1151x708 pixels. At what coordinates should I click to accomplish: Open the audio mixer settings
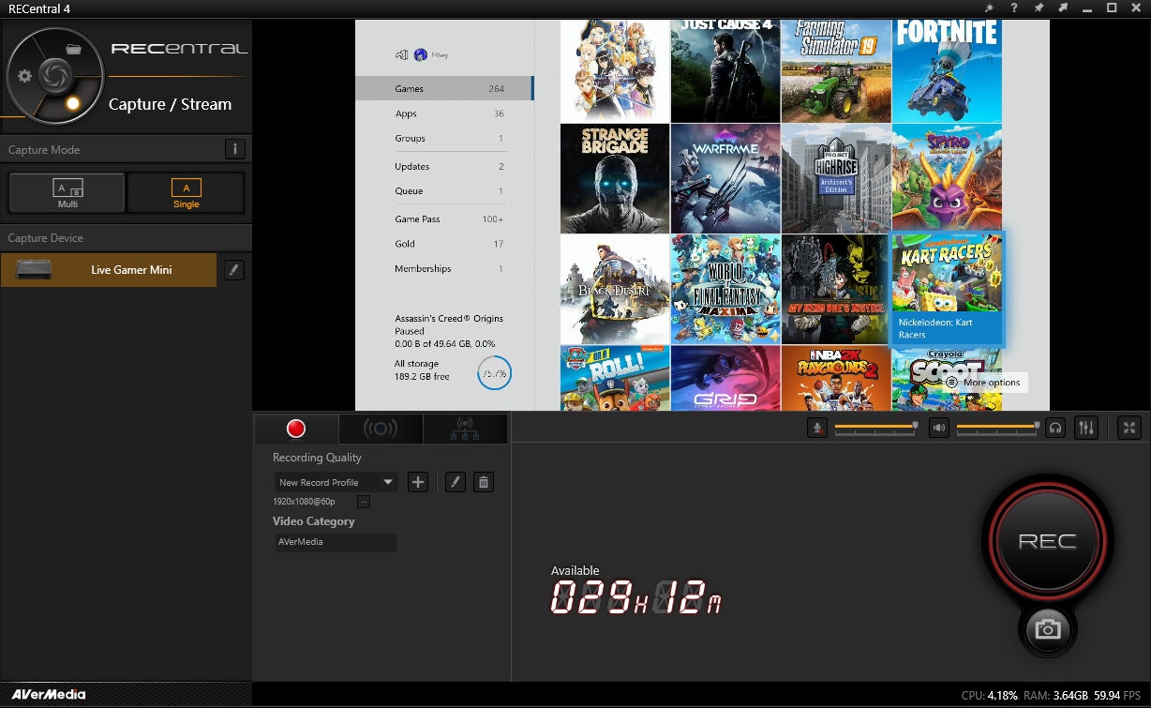click(x=1086, y=428)
